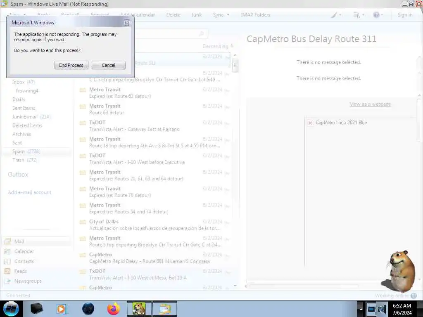Open View as a webpage link
Viewport: 423px width, 317px height.
coord(370,104)
